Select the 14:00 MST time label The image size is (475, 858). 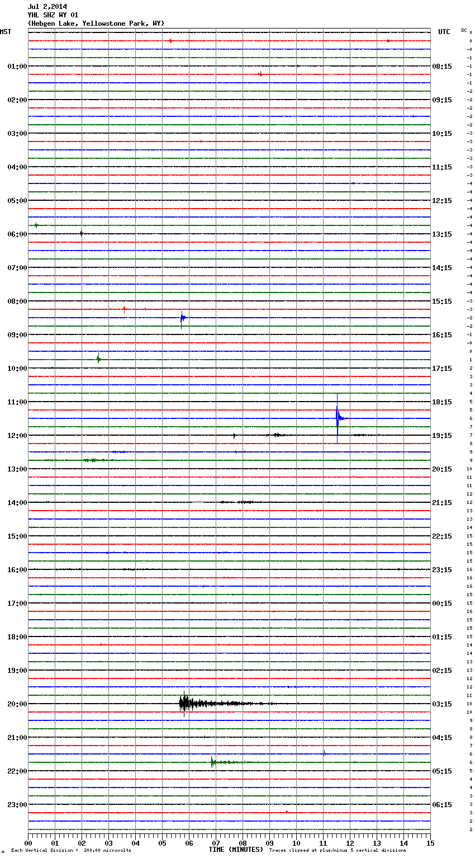pyautogui.click(x=17, y=502)
